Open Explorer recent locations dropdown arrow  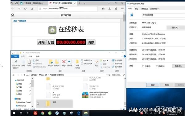point(21,75)
